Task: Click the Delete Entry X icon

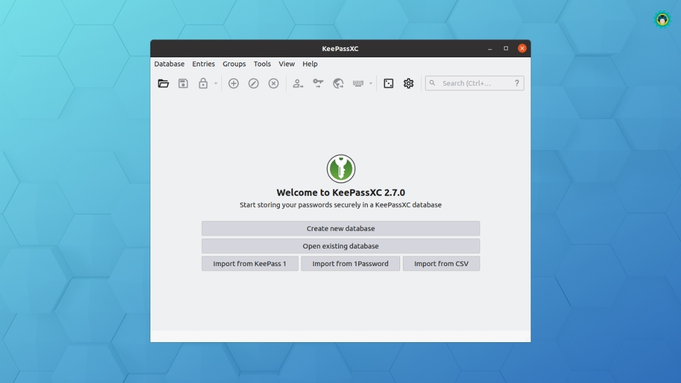Action: pos(274,83)
